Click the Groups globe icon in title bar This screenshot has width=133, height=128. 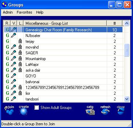click(x=4, y=4)
